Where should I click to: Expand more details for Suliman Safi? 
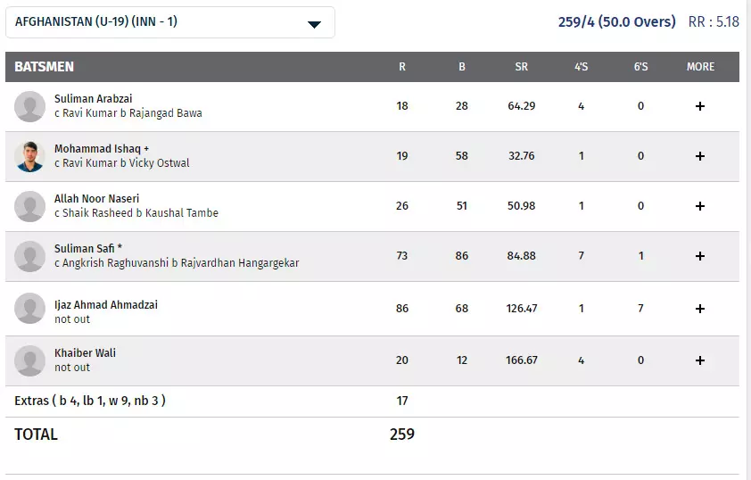pyautogui.click(x=700, y=256)
